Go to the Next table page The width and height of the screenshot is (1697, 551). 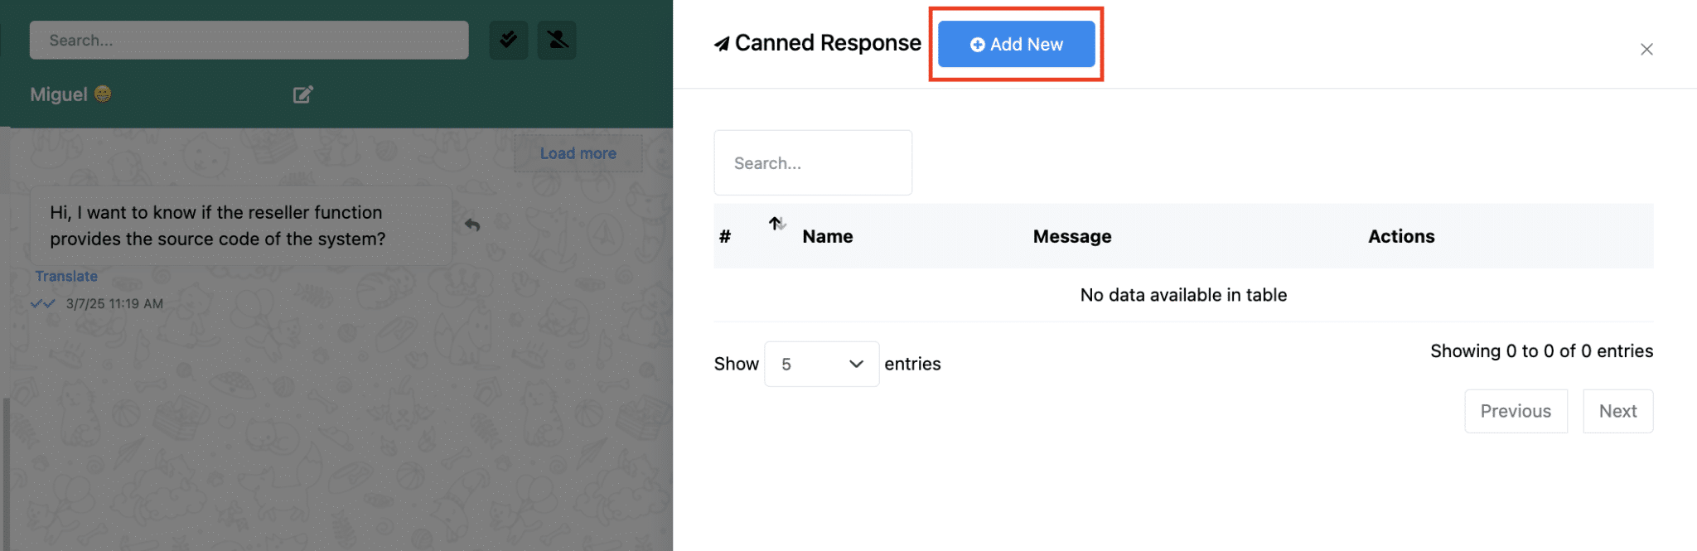pyautogui.click(x=1617, y=411)
